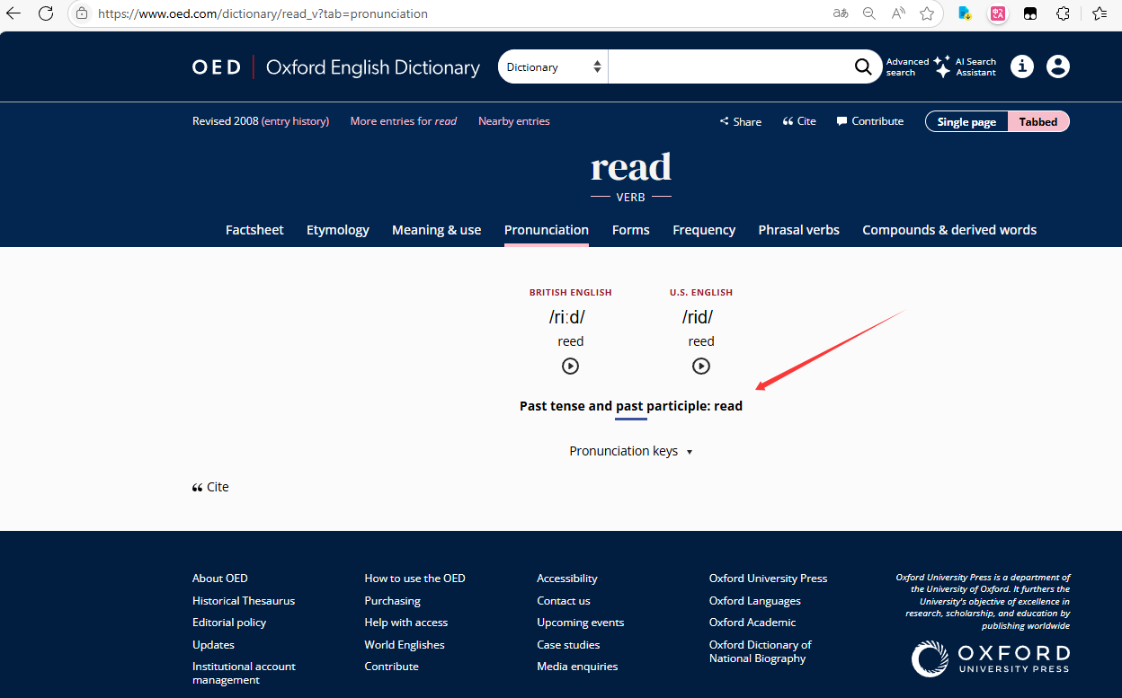1122x698 pixels.
Task: Switch to Single page view
Action: [966, 122]
